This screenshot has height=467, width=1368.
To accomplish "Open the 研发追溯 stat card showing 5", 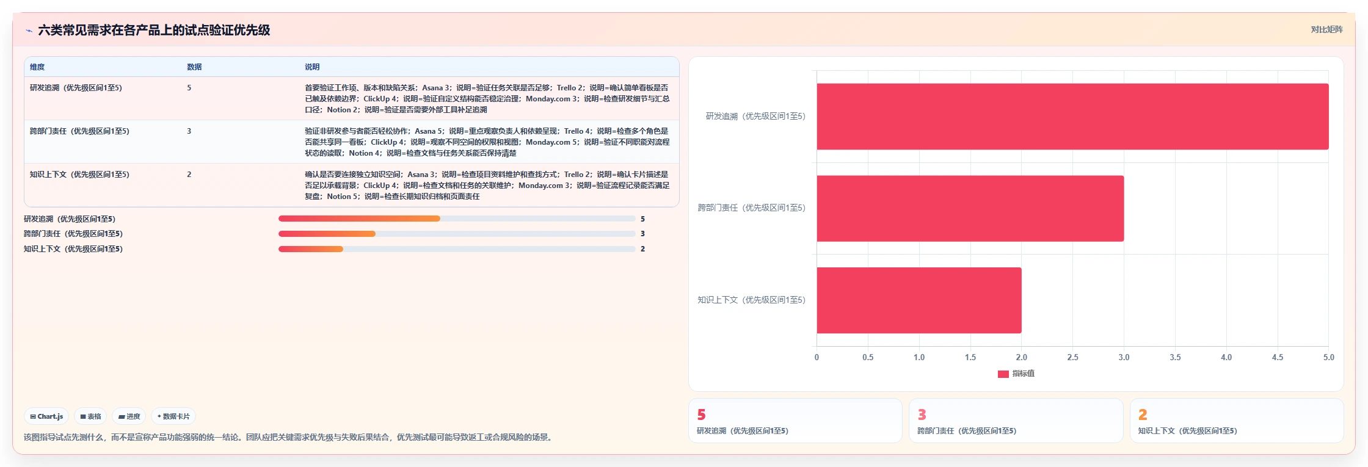I will click(x=795, y=421).
